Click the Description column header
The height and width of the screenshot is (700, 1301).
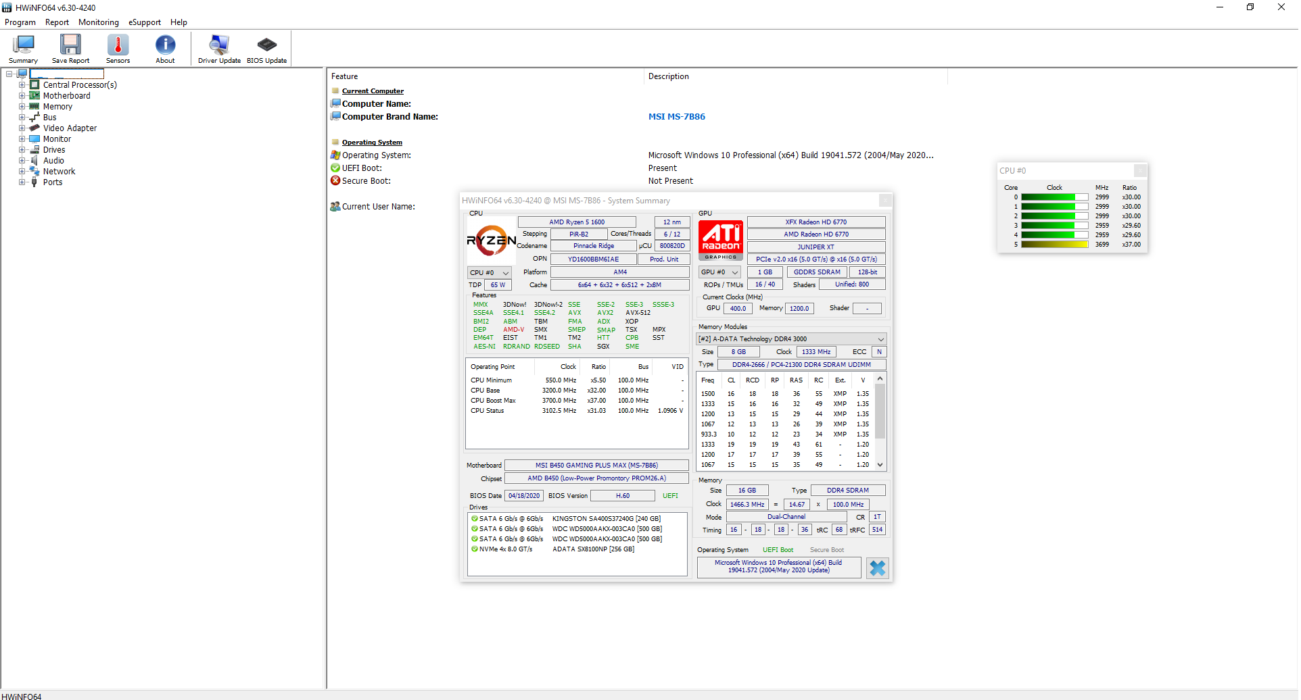point(796,77)
